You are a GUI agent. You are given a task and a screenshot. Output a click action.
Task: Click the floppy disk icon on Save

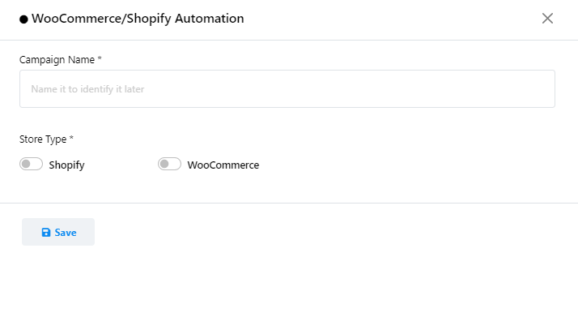pyautogui.click(x=46, y=233)
